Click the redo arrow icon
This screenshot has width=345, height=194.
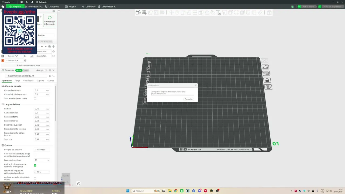pyautogui.click(x=32, y=2)
